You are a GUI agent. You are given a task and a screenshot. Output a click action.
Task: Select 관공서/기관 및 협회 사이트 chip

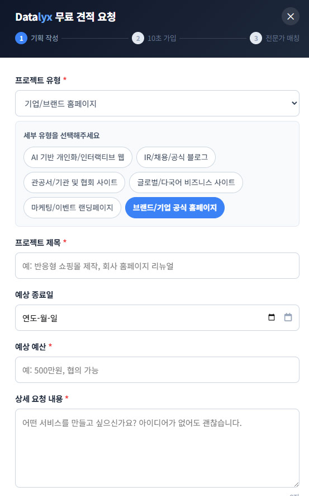click(x=74, y=183)
